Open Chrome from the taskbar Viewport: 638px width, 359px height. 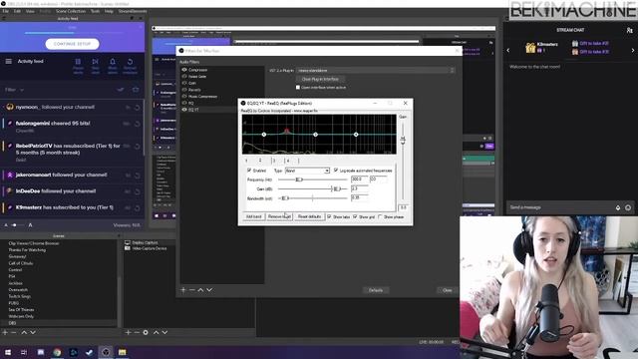[x=57, y=352]
